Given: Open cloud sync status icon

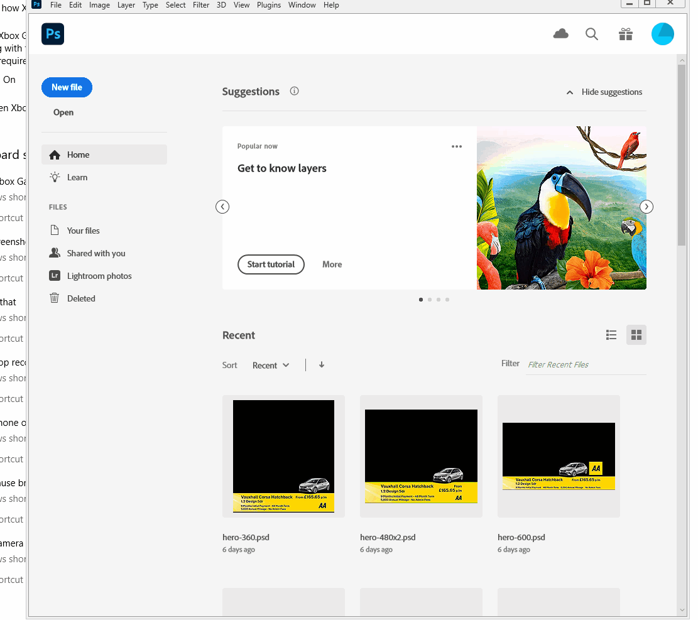Looking at the screenshot, I should pyautogui.click(x=560, y=34).
